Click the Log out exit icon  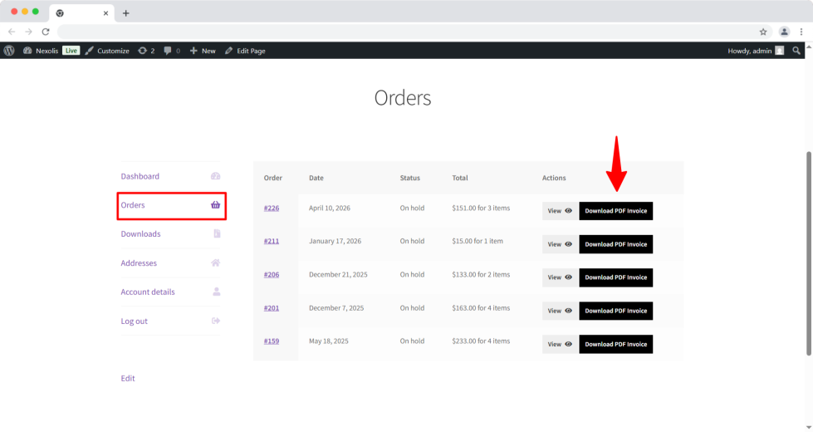(216, 321)
